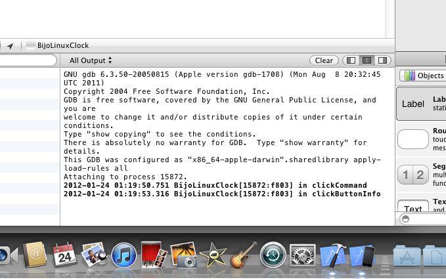The image size is (446, 279).
Task: Show only the variables view pane
Action: 351,60
